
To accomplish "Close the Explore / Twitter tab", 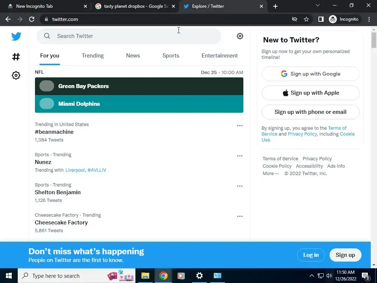I will point(261,6).
